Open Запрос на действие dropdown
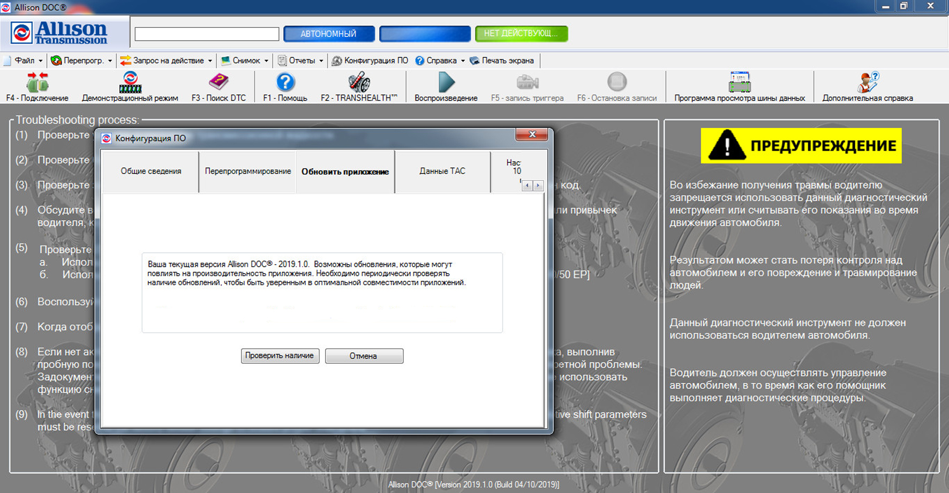 tap(167, 61)
